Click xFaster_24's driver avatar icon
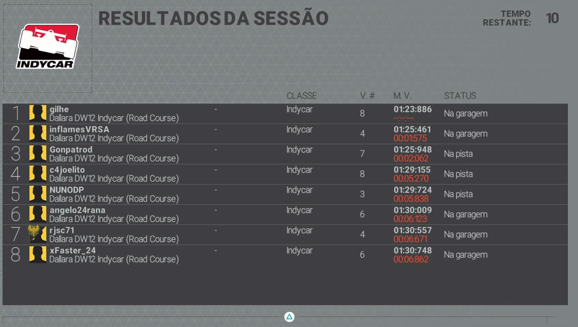The width and height of the screenshot is (578, 327). (37, 255)
